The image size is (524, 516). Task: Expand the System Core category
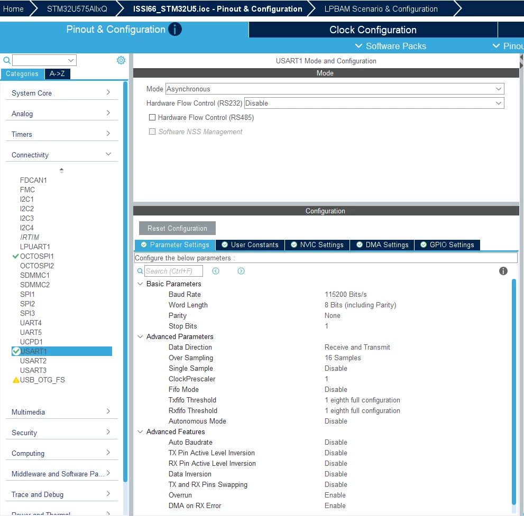(x=62, y=93)
